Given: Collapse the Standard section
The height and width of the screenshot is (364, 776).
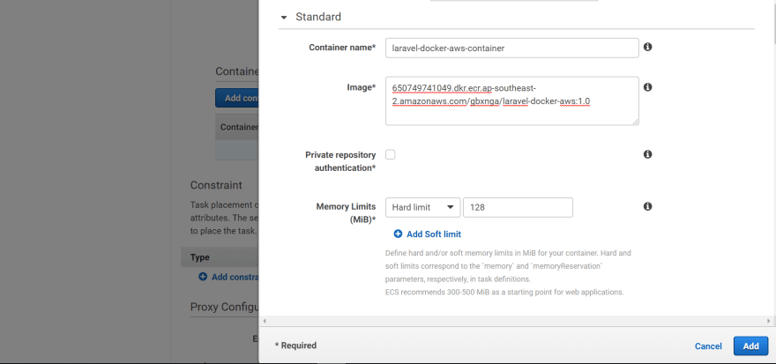Looking at the screenshot, I should (x=284, y=17).
